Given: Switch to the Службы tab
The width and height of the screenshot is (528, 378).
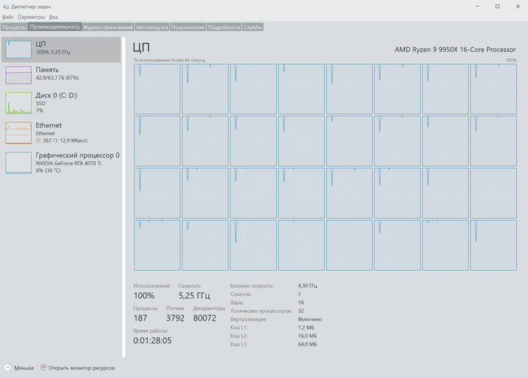Looking at the screenshot, I should point(253,27).
